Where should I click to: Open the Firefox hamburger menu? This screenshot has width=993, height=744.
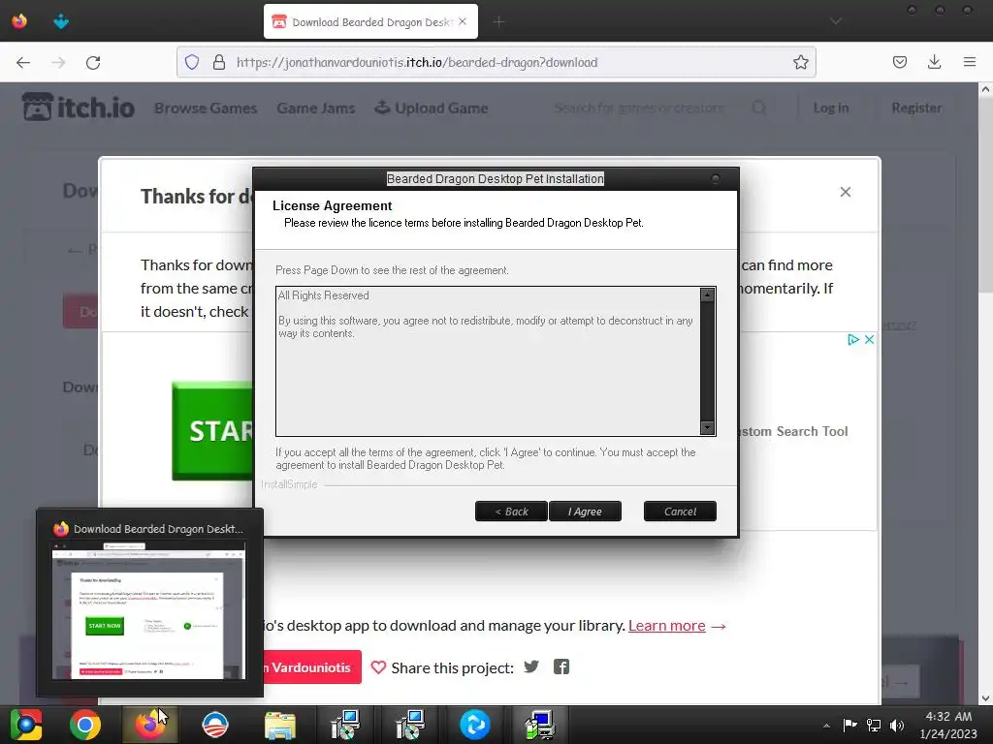click(970, 62)
